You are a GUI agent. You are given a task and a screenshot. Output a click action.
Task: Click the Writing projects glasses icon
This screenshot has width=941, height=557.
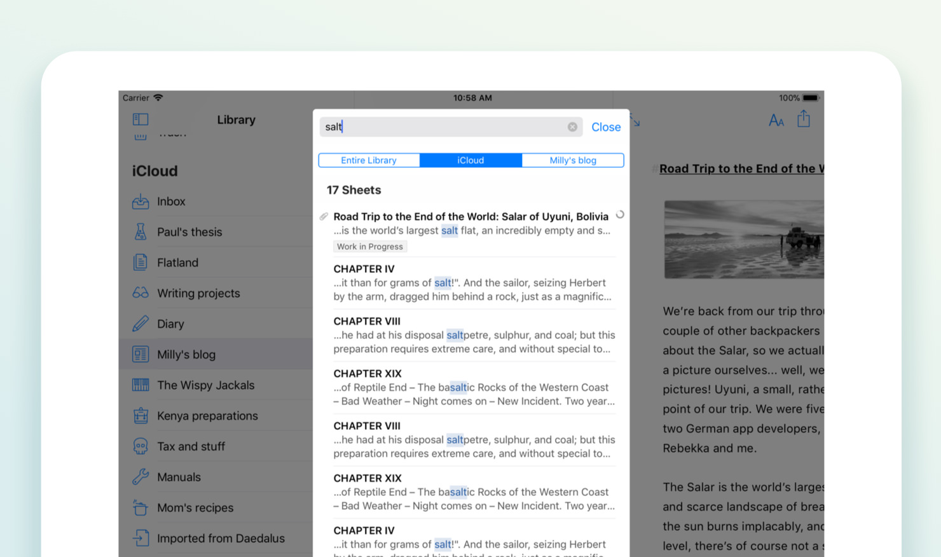pos(141,293)
